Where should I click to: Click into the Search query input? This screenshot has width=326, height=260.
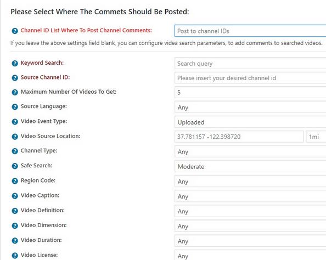coord(250,64)
